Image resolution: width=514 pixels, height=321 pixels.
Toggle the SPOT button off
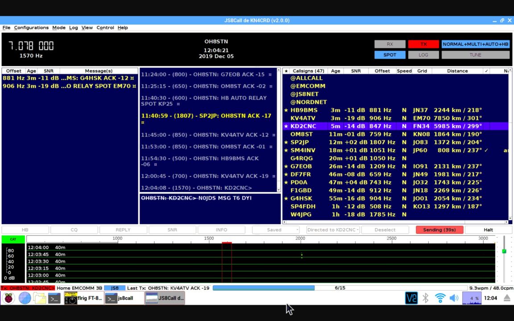pos(390,55)
